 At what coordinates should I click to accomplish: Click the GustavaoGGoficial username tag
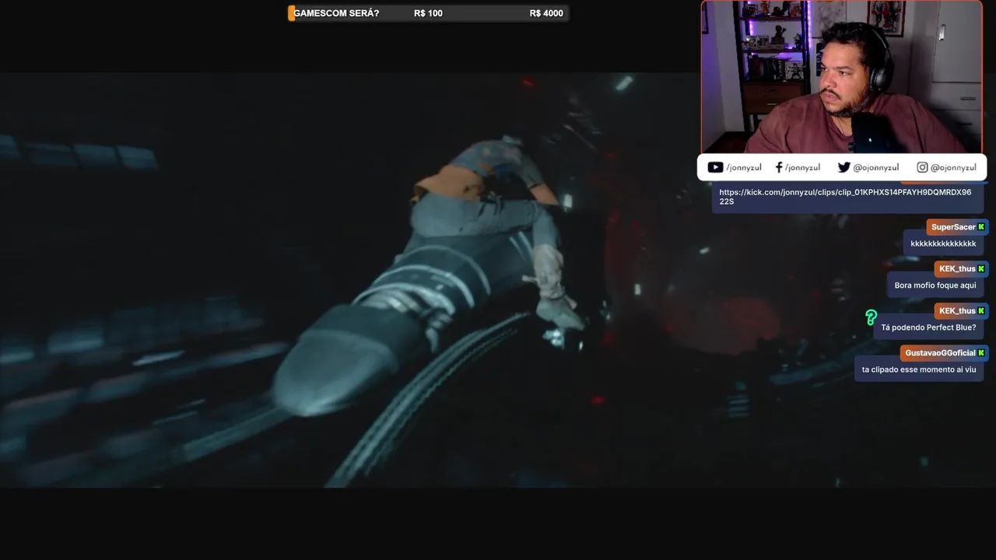pyautogui.click(x=945, y=353)
